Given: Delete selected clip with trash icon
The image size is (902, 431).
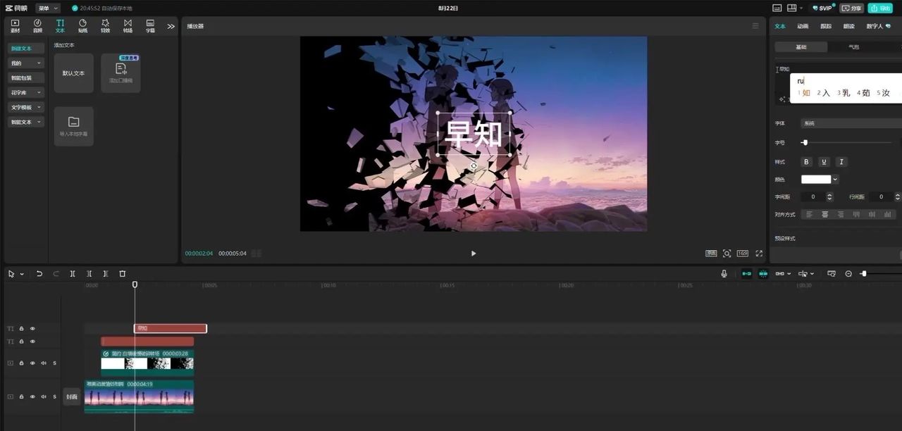Looking at the screenshot, I should 122,273.
